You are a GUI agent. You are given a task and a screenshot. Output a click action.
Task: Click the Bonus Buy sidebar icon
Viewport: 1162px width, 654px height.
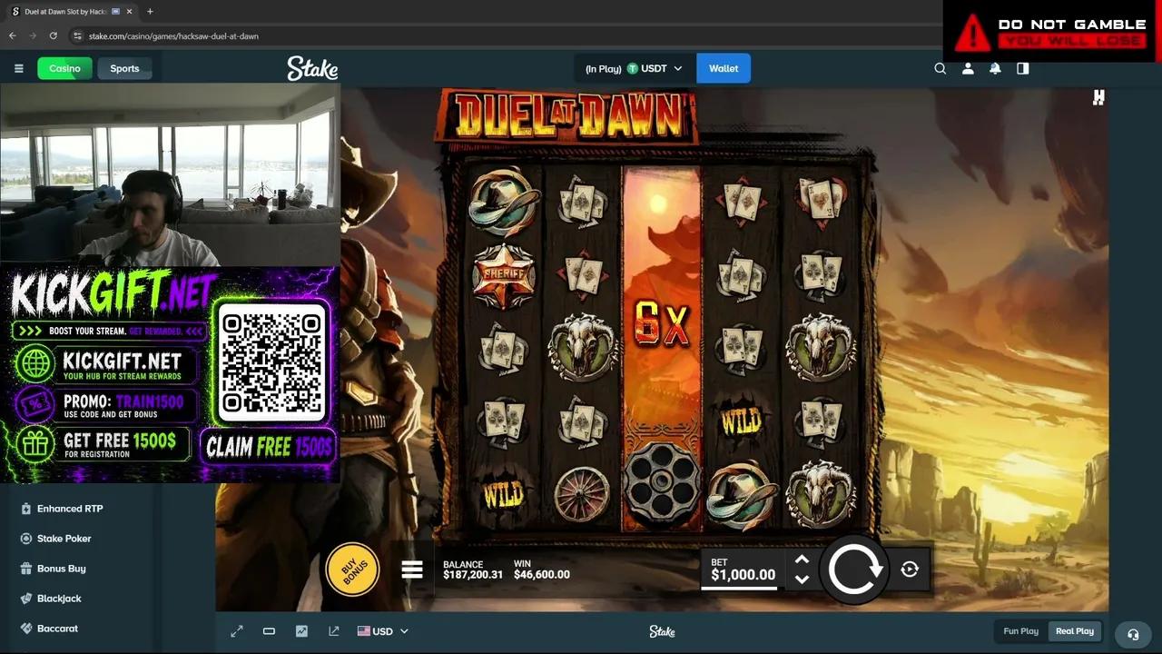[x=26, y=569]
